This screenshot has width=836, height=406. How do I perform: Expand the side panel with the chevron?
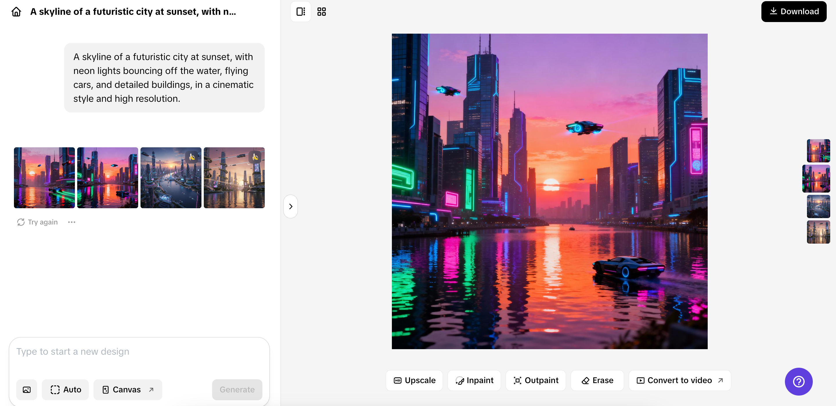(x=291, y=206)
